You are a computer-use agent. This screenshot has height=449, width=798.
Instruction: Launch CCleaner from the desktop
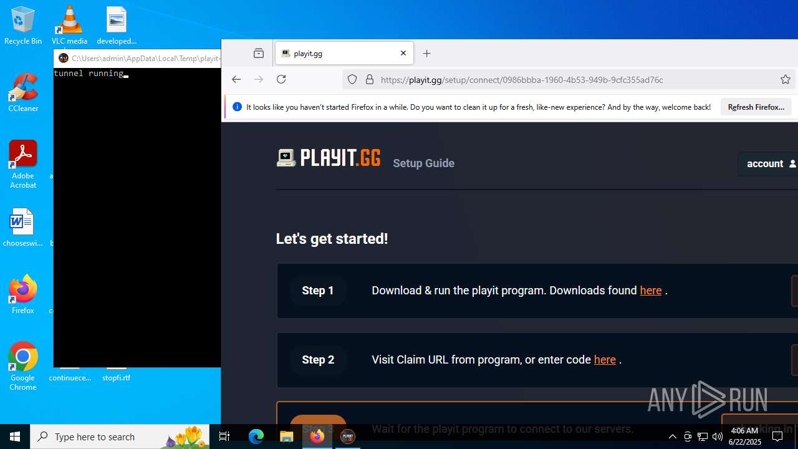pos(23,92)
